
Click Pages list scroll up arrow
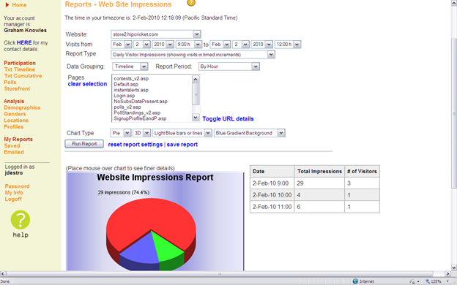click(x=196, y=79)
